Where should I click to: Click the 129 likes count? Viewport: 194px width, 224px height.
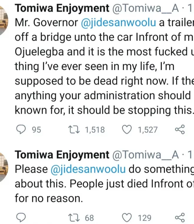145,218
